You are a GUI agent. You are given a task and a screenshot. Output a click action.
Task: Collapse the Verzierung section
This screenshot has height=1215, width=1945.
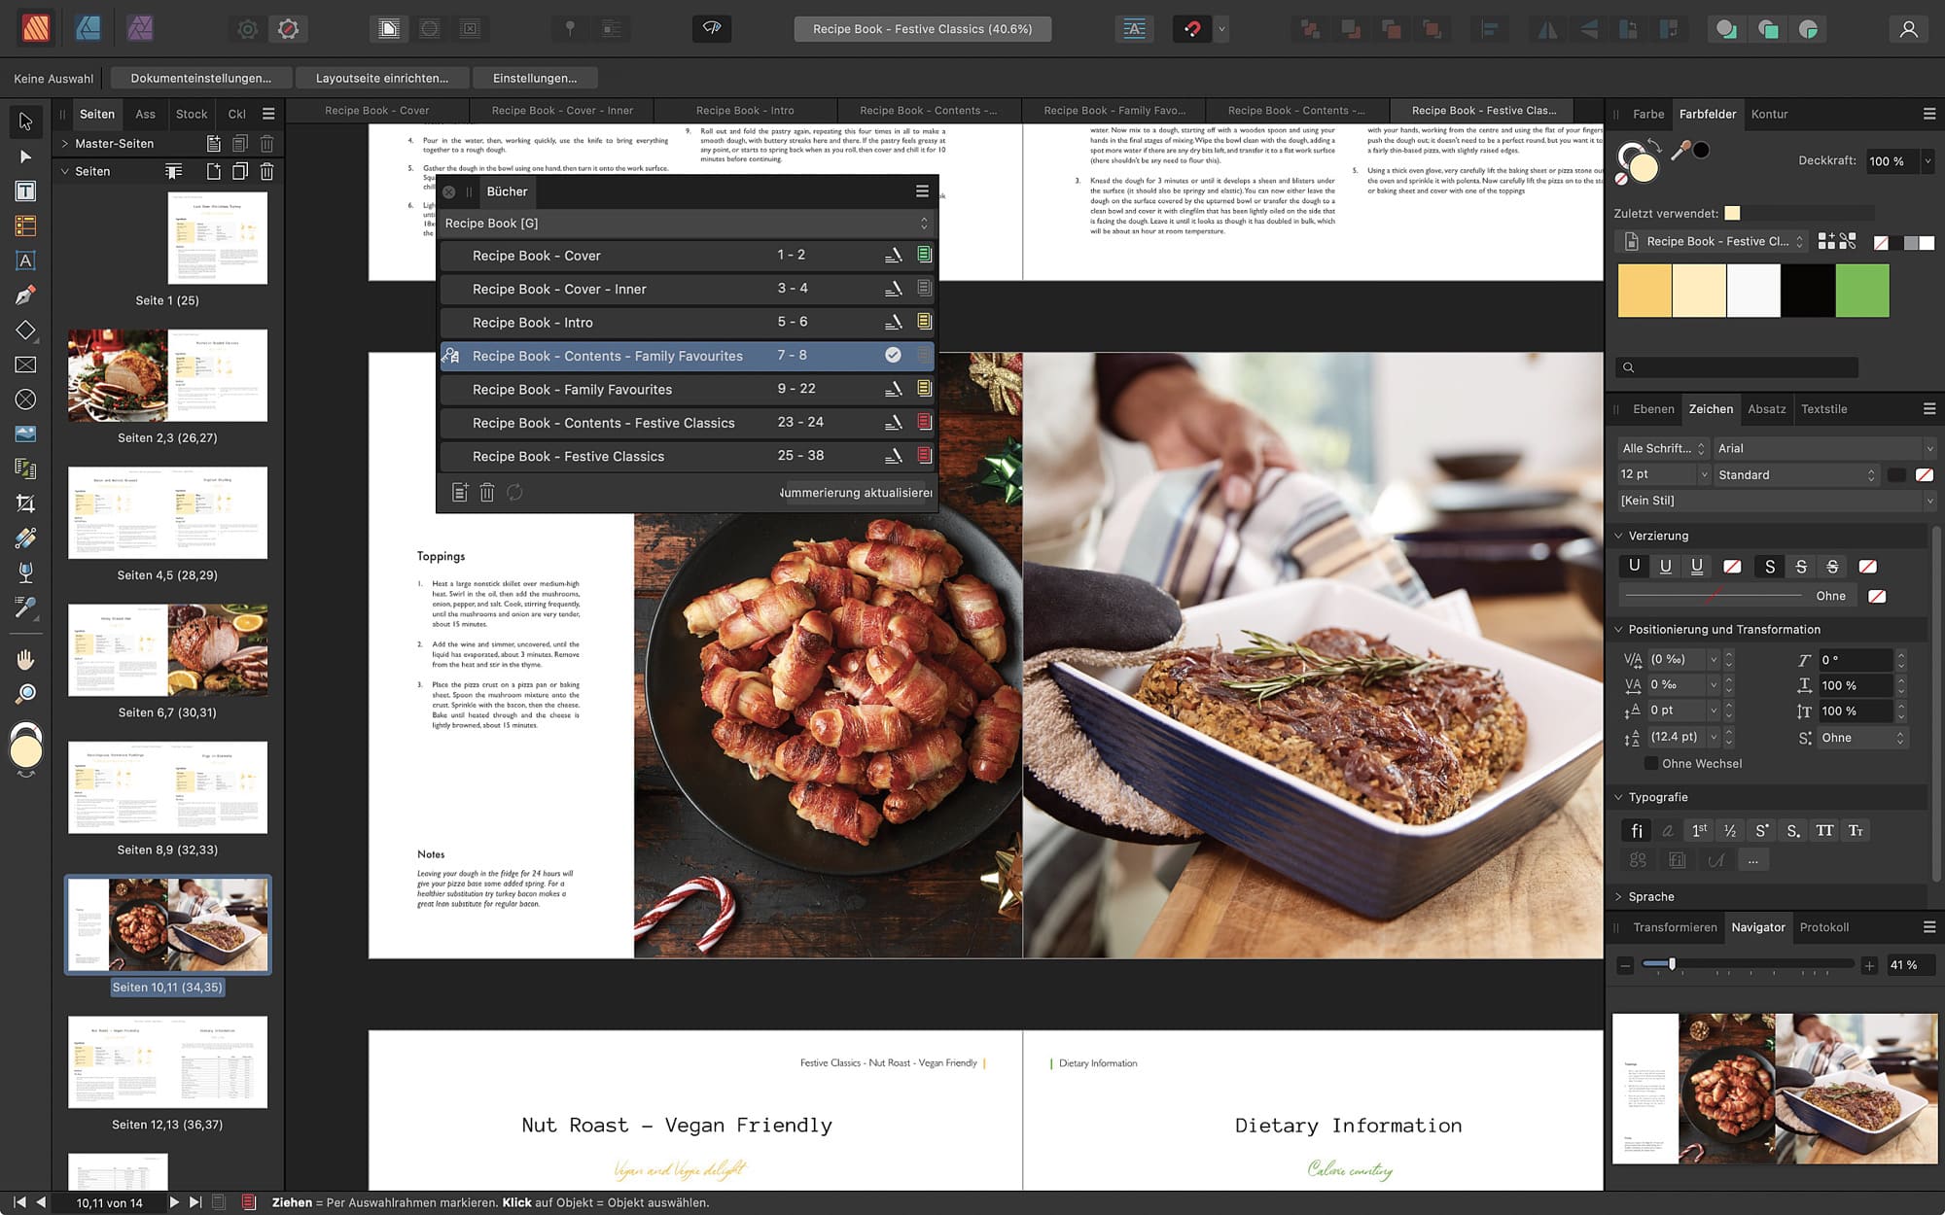pos(1619,536)
